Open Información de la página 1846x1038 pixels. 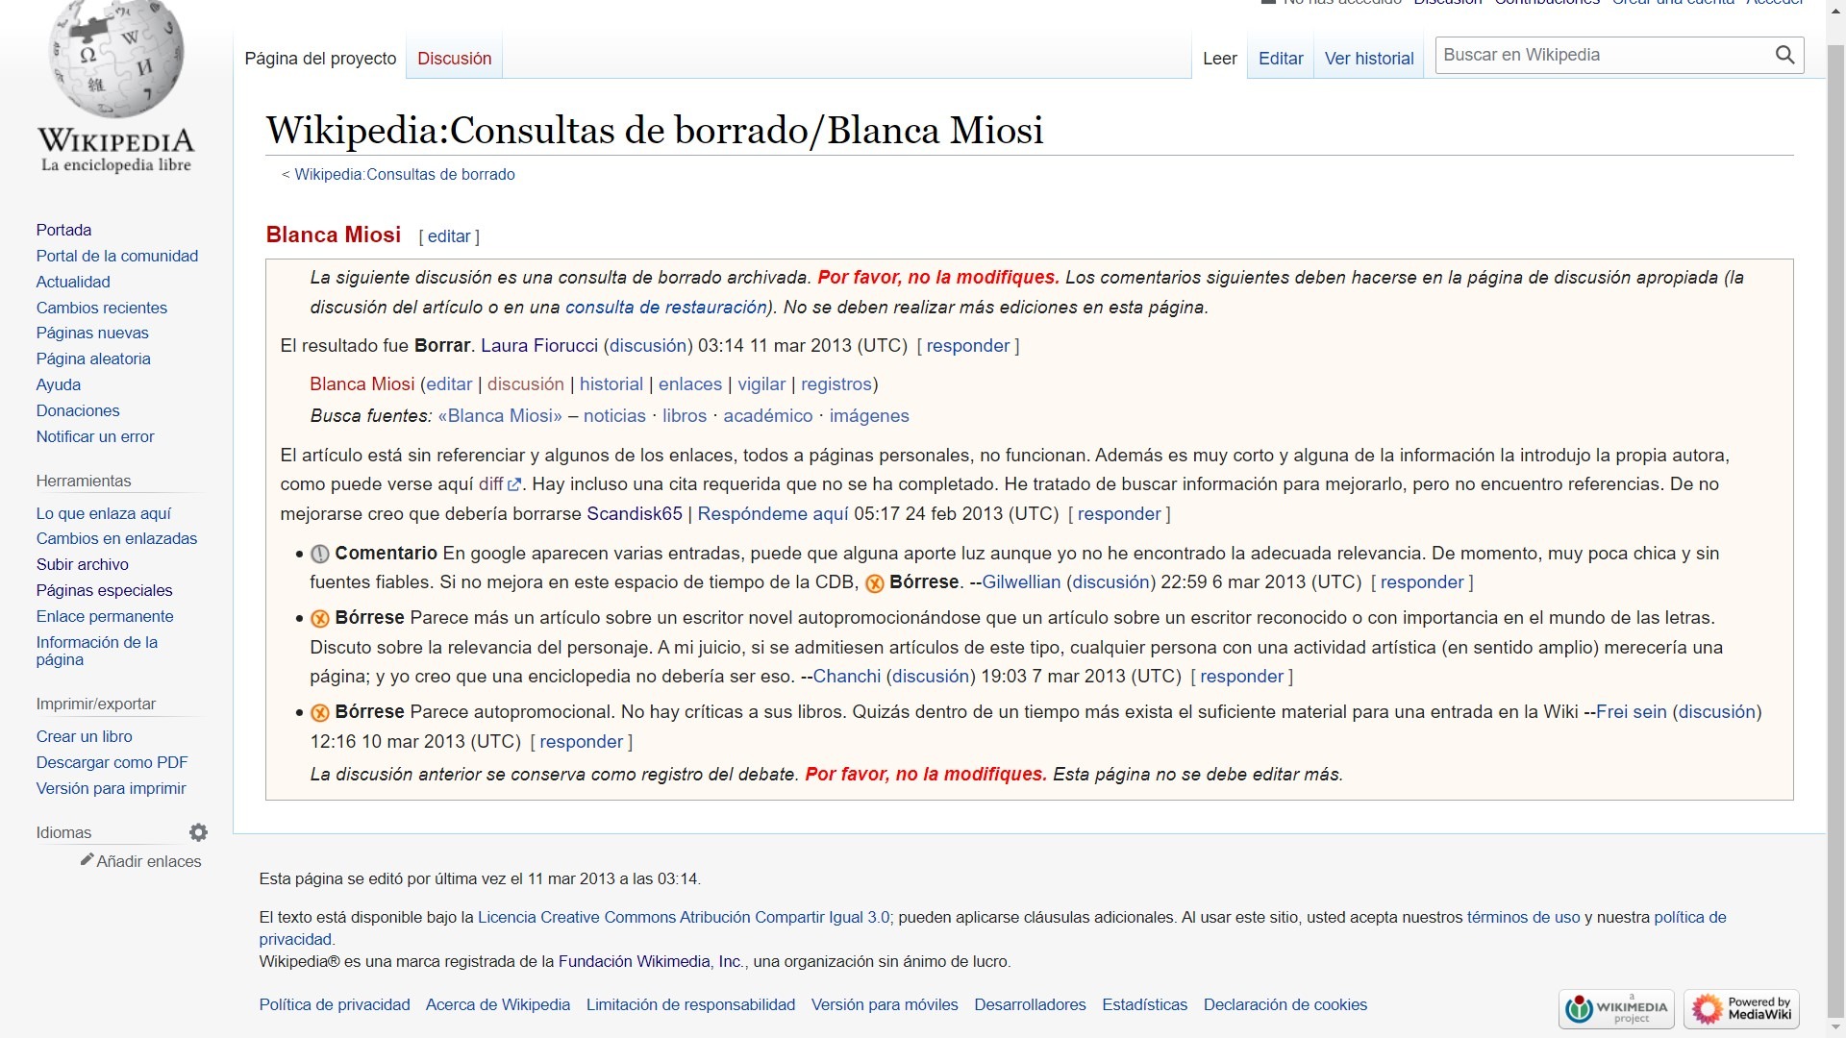[x=97, y=651]
